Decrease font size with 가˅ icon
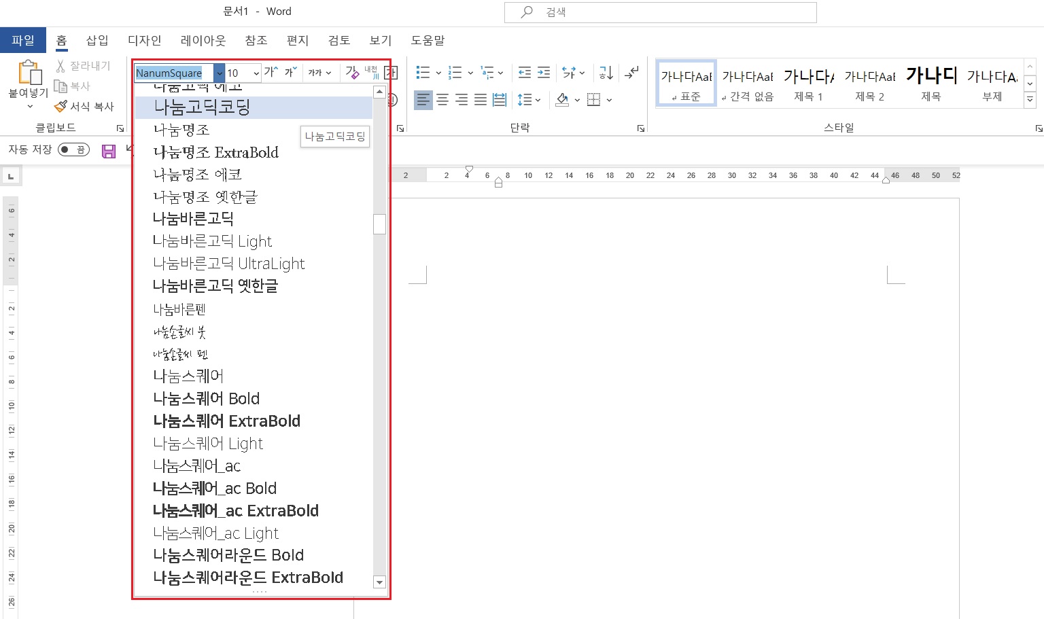Image resolution: width=1044 pixels, height=619 pixels. point(290,72)
